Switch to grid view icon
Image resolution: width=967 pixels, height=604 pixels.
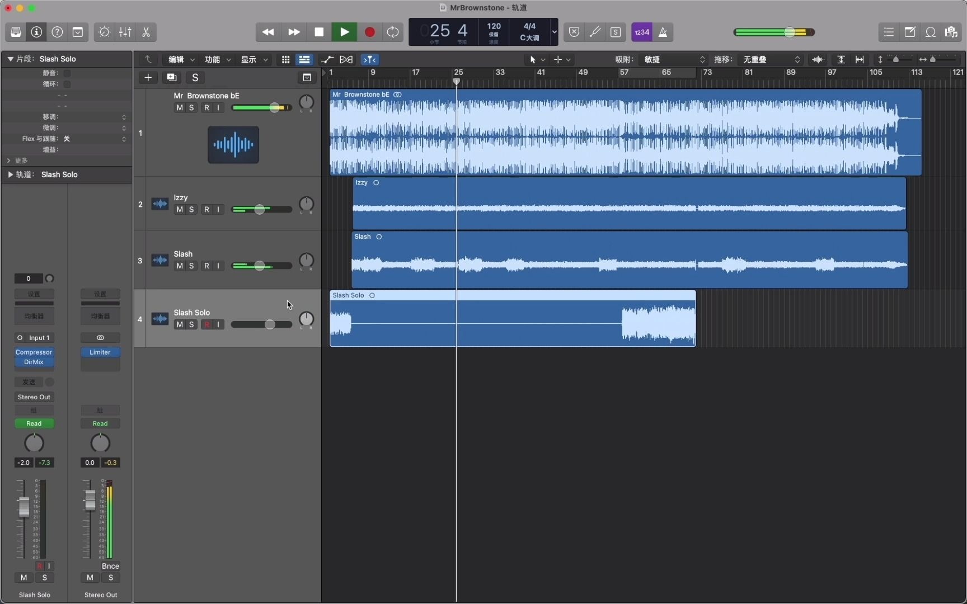285,59
